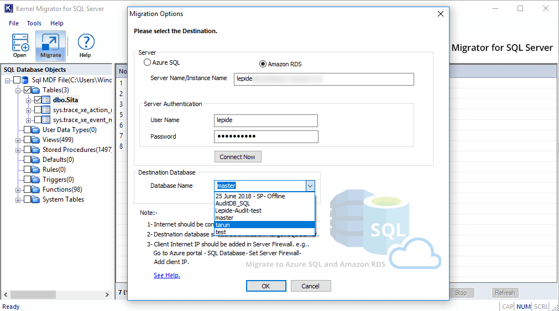Open the File menu

(14, 23)
